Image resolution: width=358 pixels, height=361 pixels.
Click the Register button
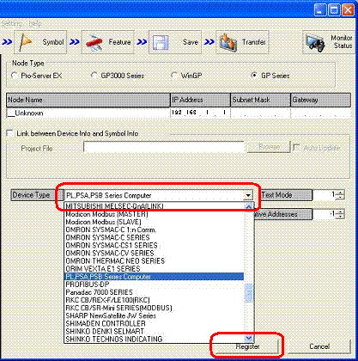click(x=247, y=346)
